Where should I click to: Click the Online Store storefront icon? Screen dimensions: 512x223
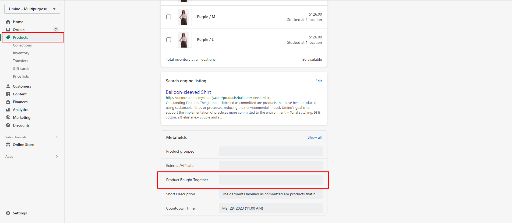click(x=8, y=145)
